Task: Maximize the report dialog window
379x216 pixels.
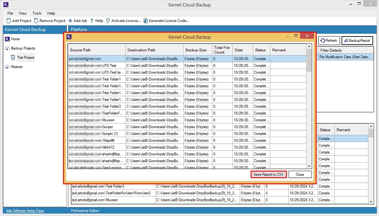Action: (296, 36)
